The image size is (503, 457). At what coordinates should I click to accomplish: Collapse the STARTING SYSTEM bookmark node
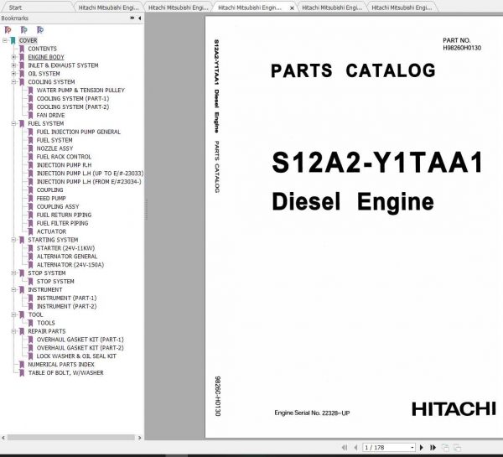(13, 240)
